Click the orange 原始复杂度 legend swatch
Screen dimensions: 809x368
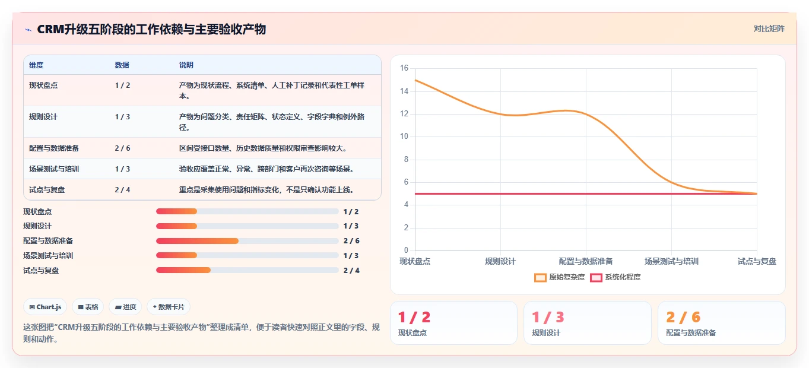[540, 277]
